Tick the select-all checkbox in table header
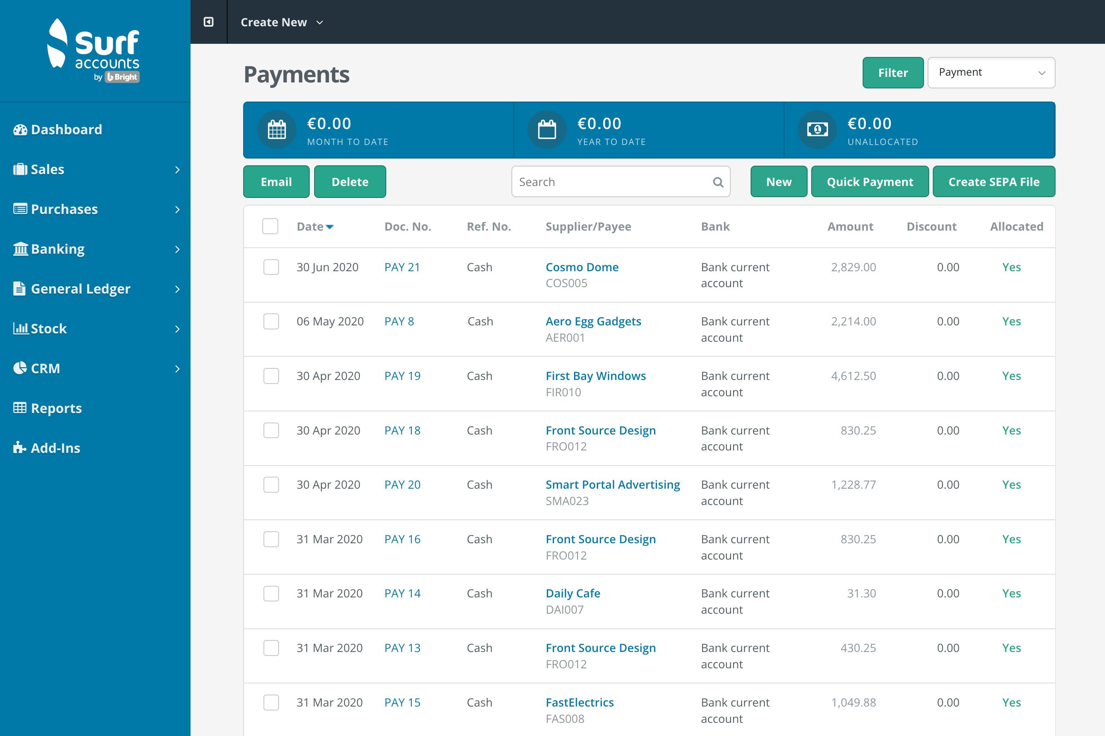Image resolution: width=1105 pixels, height=736 pixels. point(271,226)
